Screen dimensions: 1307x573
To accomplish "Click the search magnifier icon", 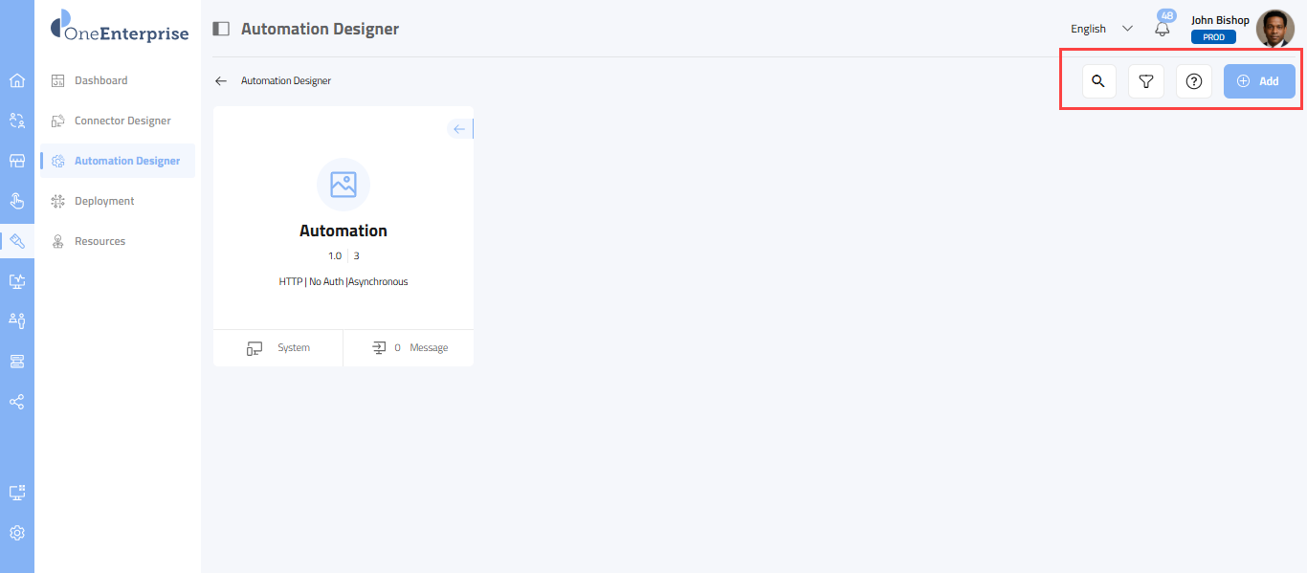I will 1098,81.
